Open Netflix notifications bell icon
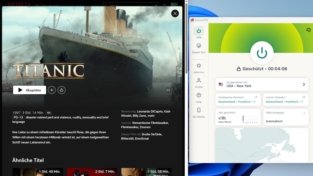Screen dimensions: 313x176 point(165,5)
